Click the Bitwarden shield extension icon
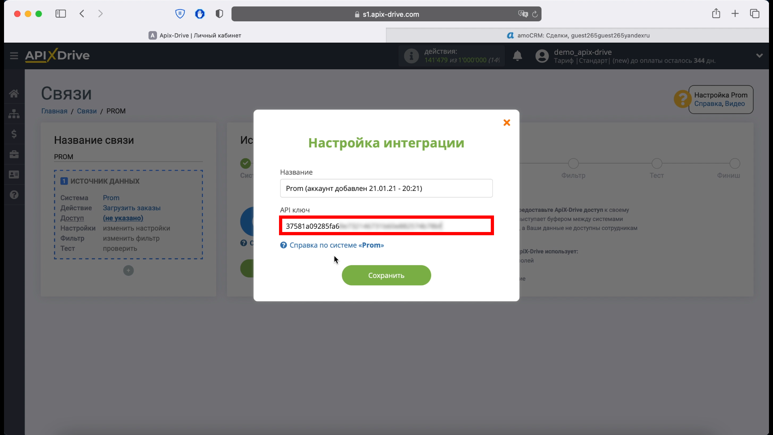Image resolution: width=773 pixels, height=435 pixels. [x=180, y=14]
